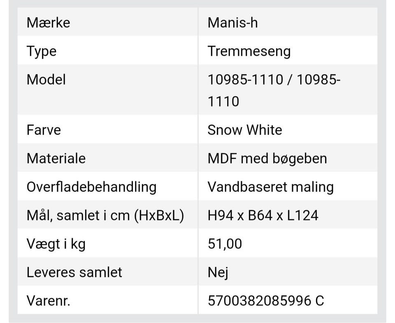Select the Manis-h brand value
This screenshot has height=323, width=395.
coord(232,22)
